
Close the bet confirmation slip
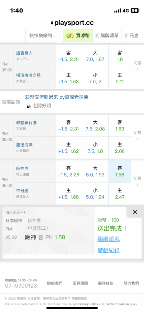click(x=135, y=212)
